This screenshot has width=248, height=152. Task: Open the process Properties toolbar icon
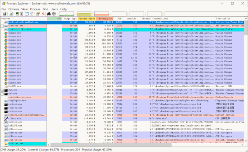coord(38,14)
